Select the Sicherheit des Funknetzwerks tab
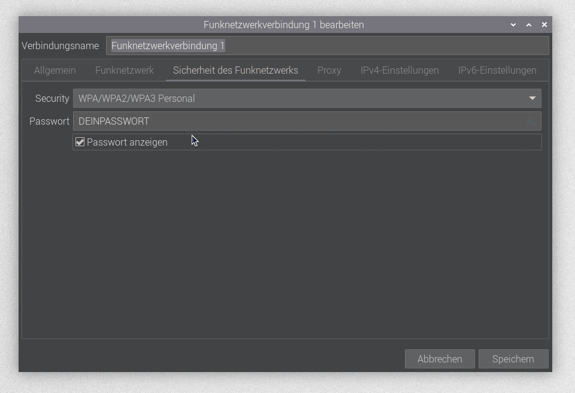Image resolution: width=575 pixels, height=393 pixels. [x=235, y=70]
